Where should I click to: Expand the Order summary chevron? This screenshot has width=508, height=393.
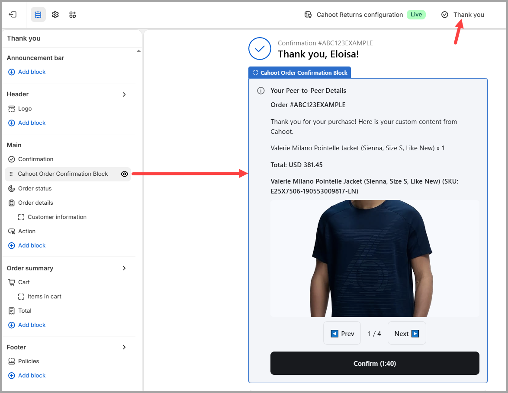point(124,268)
